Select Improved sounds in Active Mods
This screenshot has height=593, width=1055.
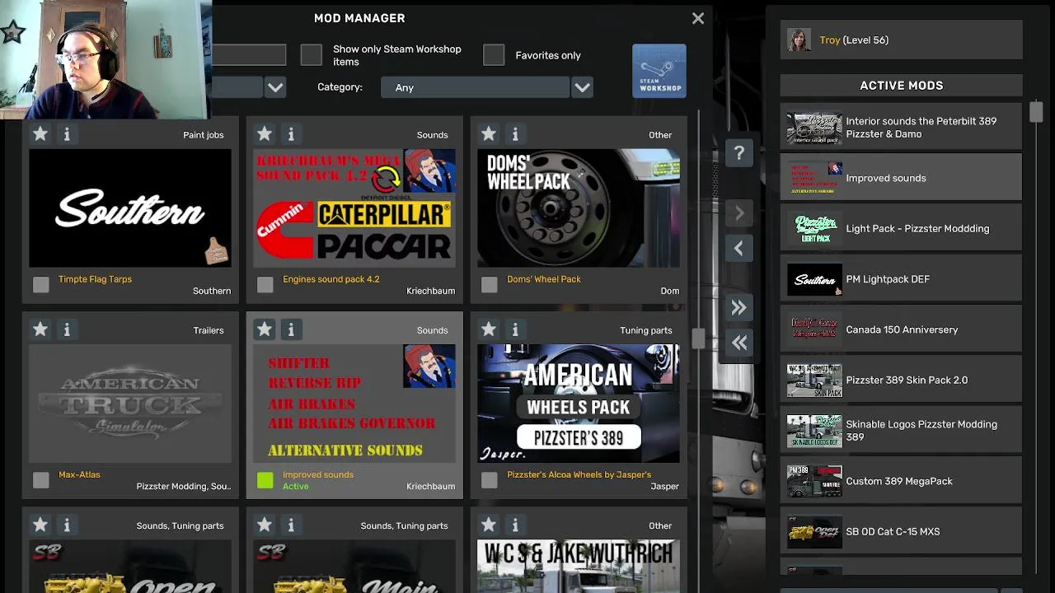[x=901, y=178]
